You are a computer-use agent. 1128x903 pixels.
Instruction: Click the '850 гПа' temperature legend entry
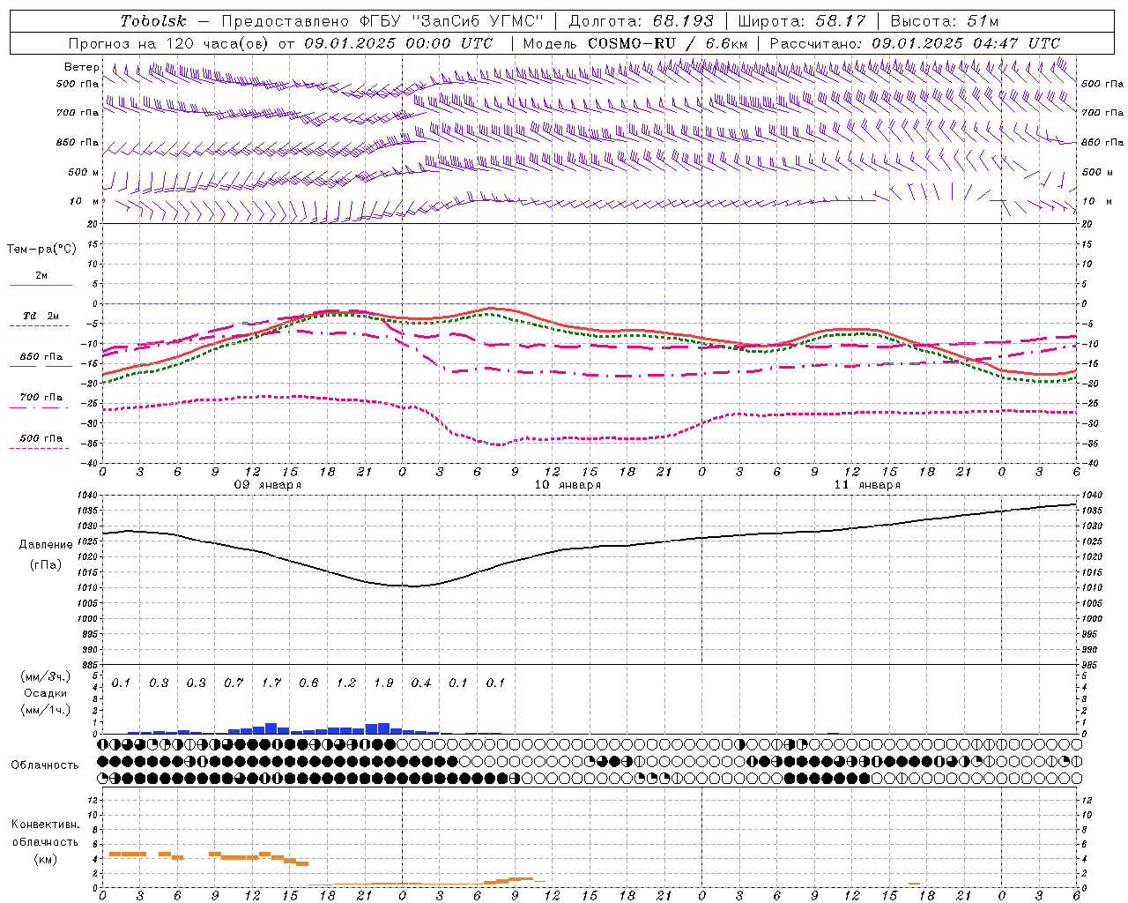tap(41, 357)
